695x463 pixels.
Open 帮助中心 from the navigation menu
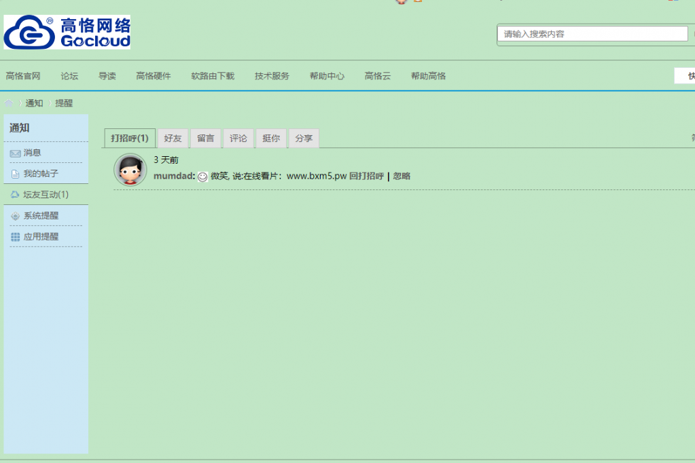[x=327, y=76]
